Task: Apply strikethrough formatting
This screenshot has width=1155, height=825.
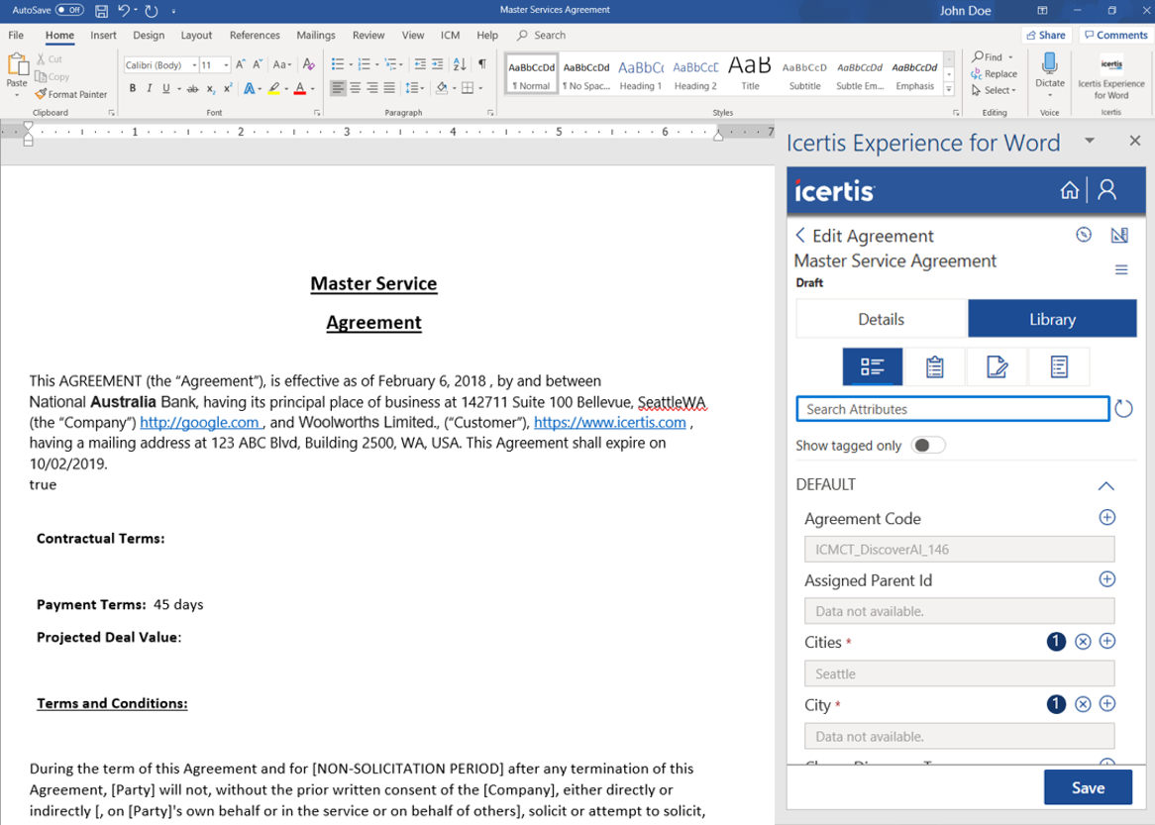Action: (192, 88)
